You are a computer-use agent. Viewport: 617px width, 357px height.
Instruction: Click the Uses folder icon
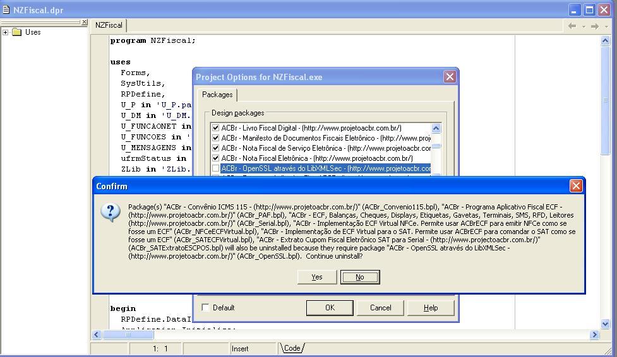(x=16, y=32)
